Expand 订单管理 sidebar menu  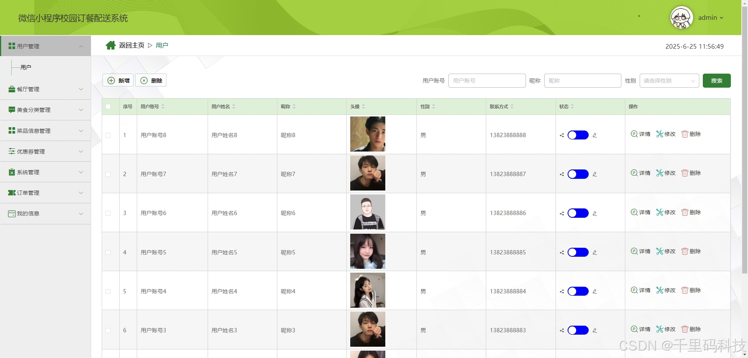click(46, 193)
